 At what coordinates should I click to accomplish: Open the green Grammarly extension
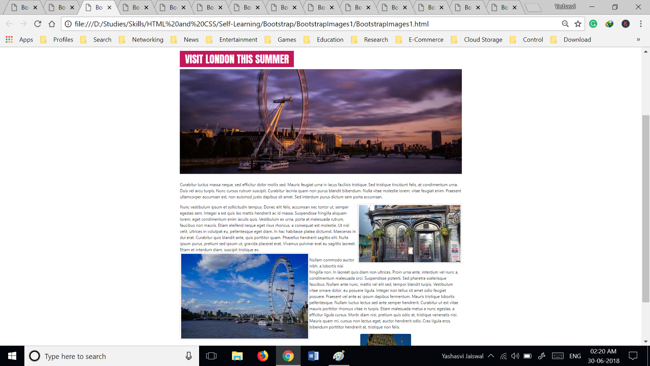click(593, 24)
